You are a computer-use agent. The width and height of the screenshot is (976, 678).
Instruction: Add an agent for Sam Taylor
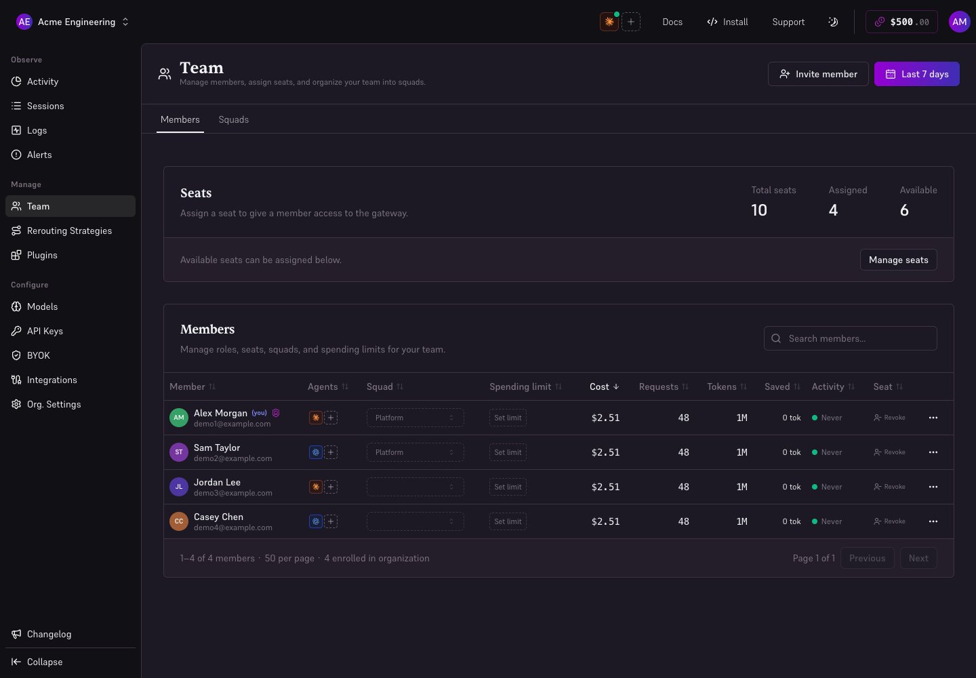click(x=331, y=452)
